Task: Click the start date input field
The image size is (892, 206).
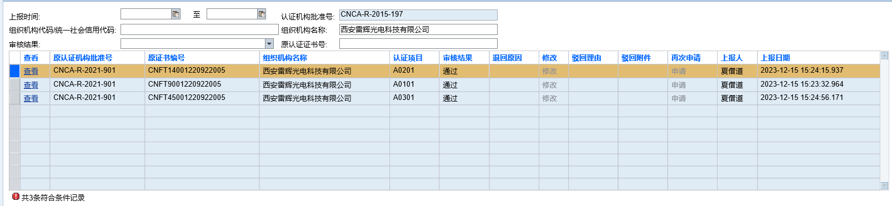Action: click(146, 14)
